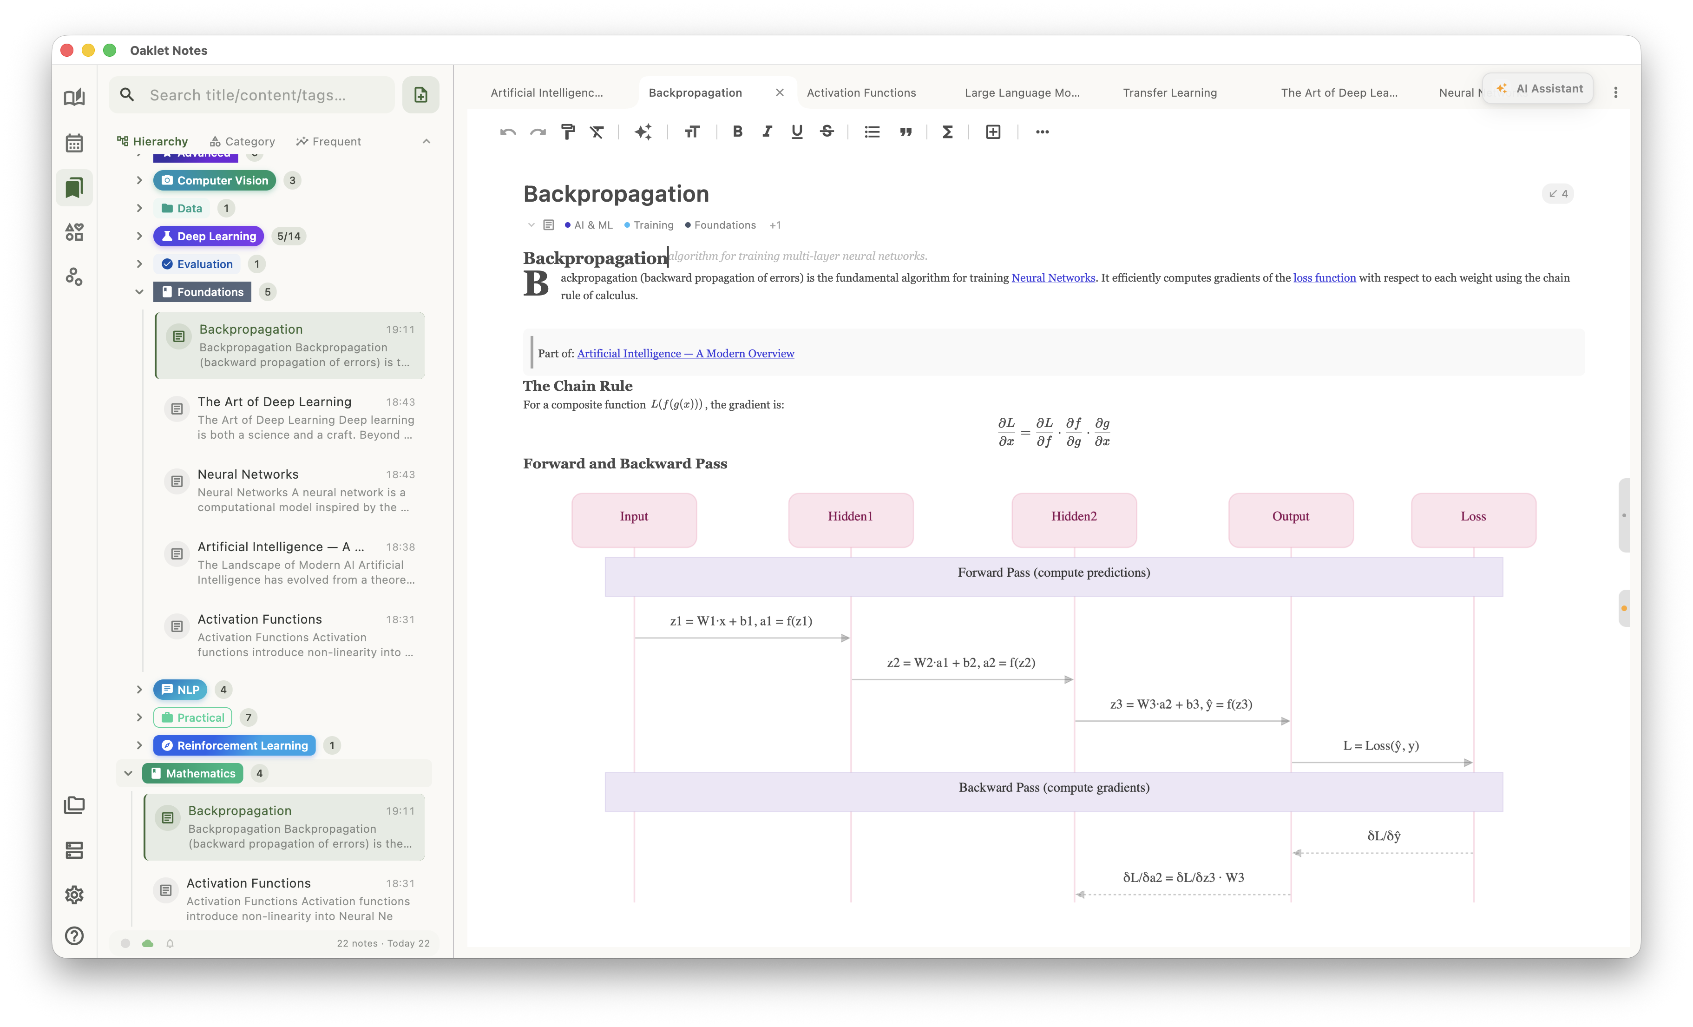Open the AI Assistant panel
This screenshot has height=1027, width=1693.
pyautogui.click(x=1539, y=89)
